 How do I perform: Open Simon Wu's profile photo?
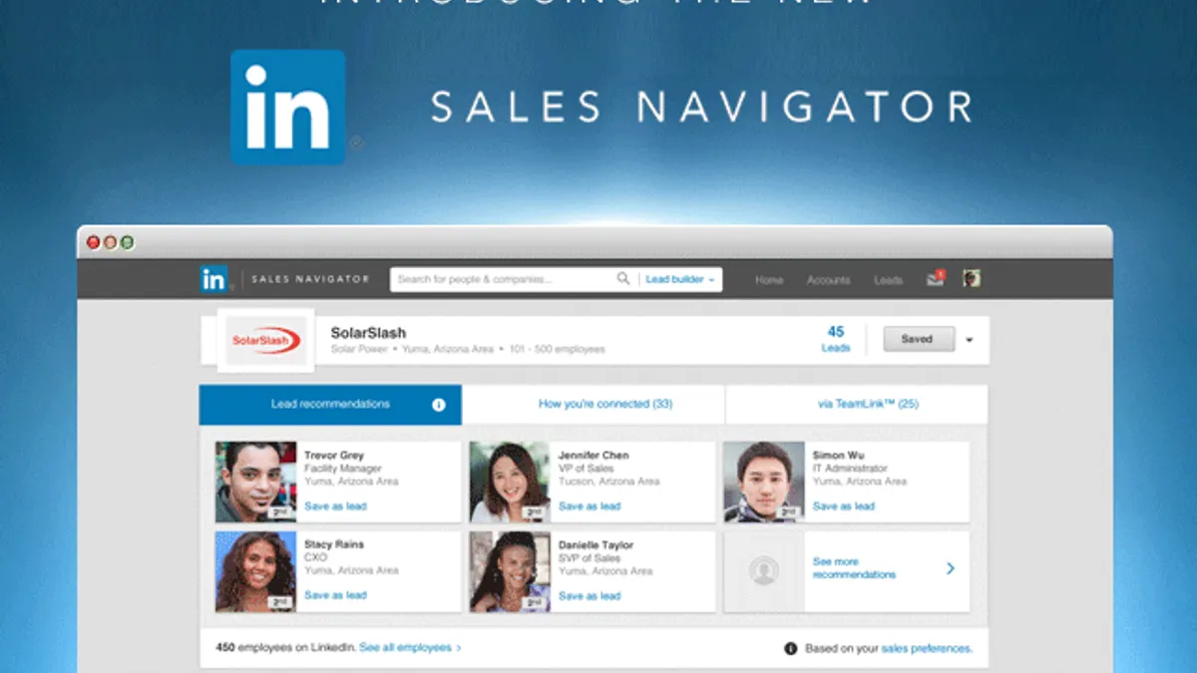pyautogui.click(x=764, y=483)
